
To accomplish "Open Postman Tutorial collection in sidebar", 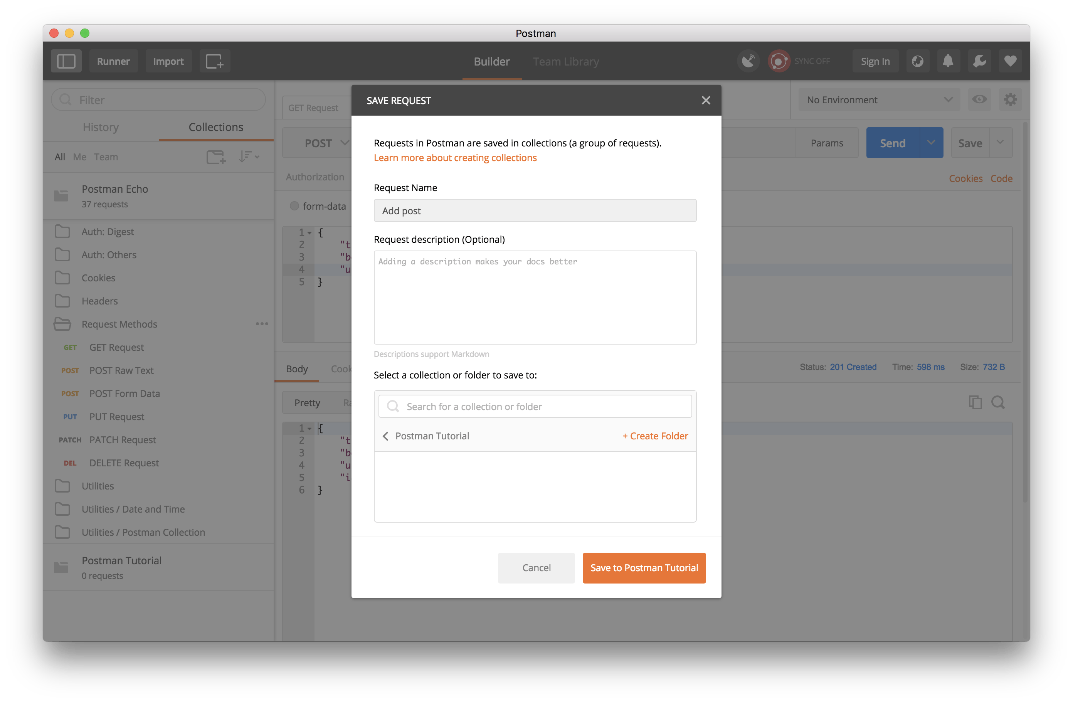I will pos(158,567).
